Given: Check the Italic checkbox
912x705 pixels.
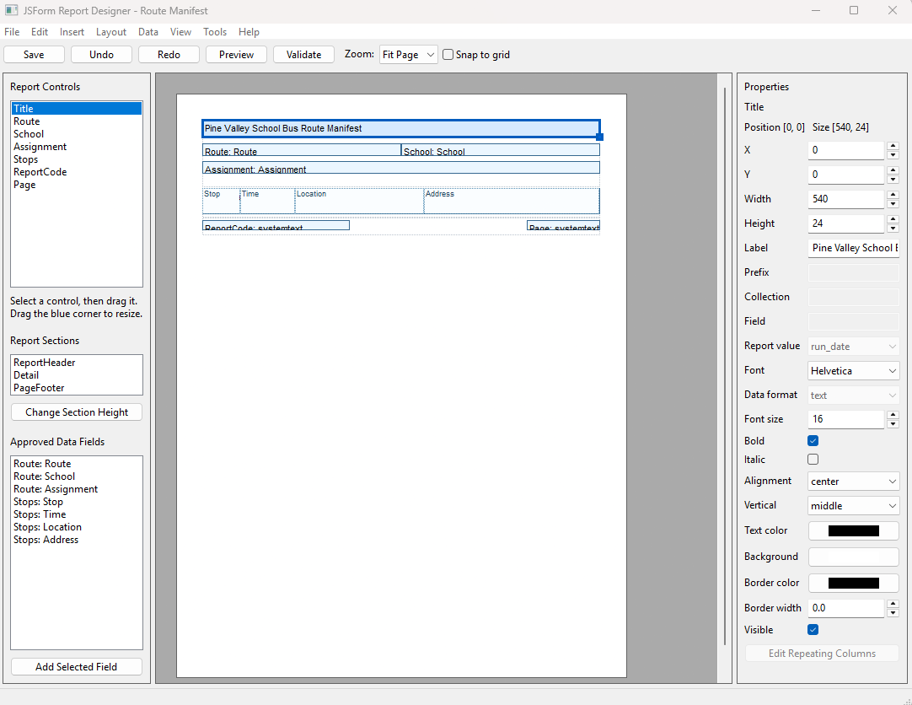Looking at the screenshot, I should (813, 460).
